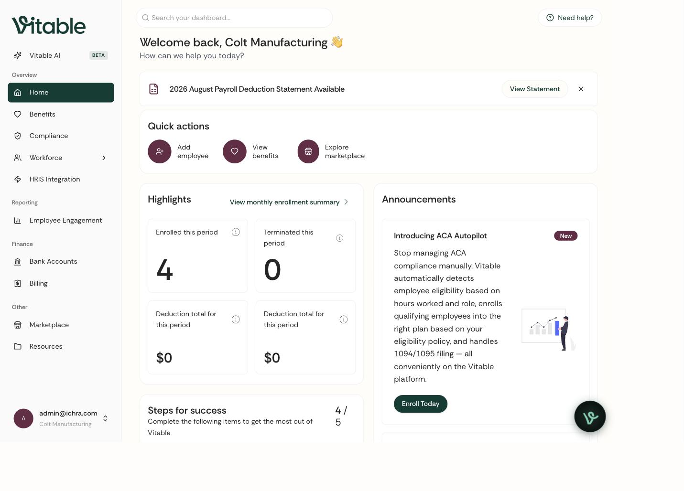Open Resources menu item

[x=61, y=347]
